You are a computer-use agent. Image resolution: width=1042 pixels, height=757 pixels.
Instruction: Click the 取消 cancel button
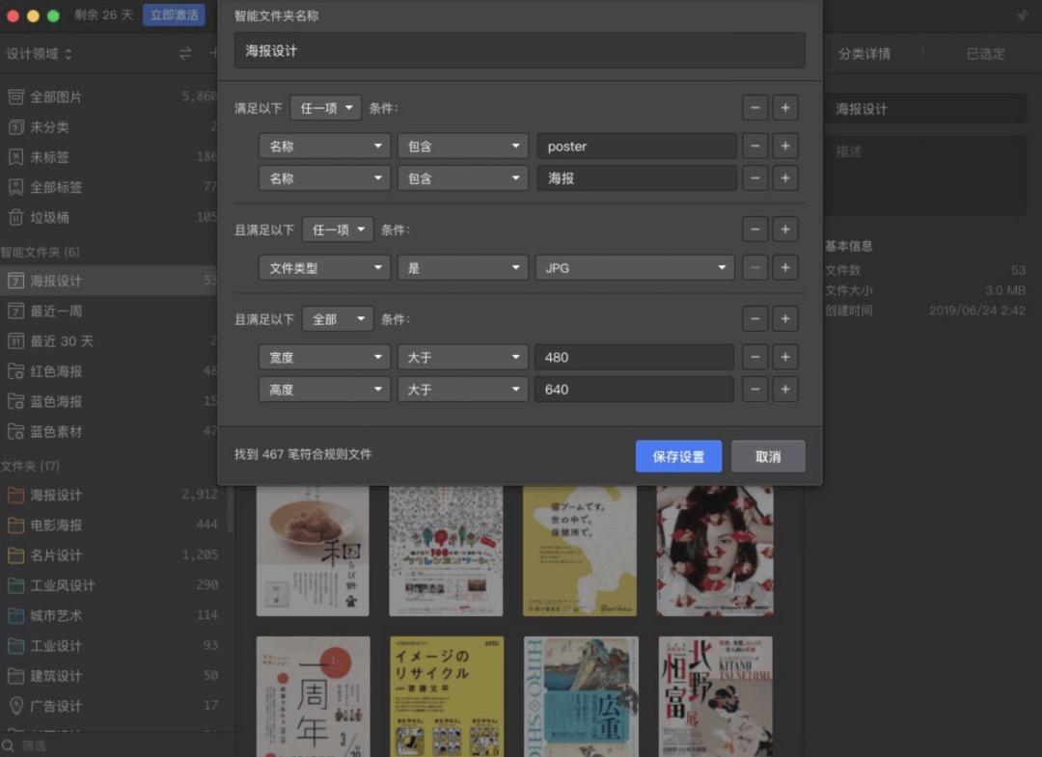(x=768, y=457)
